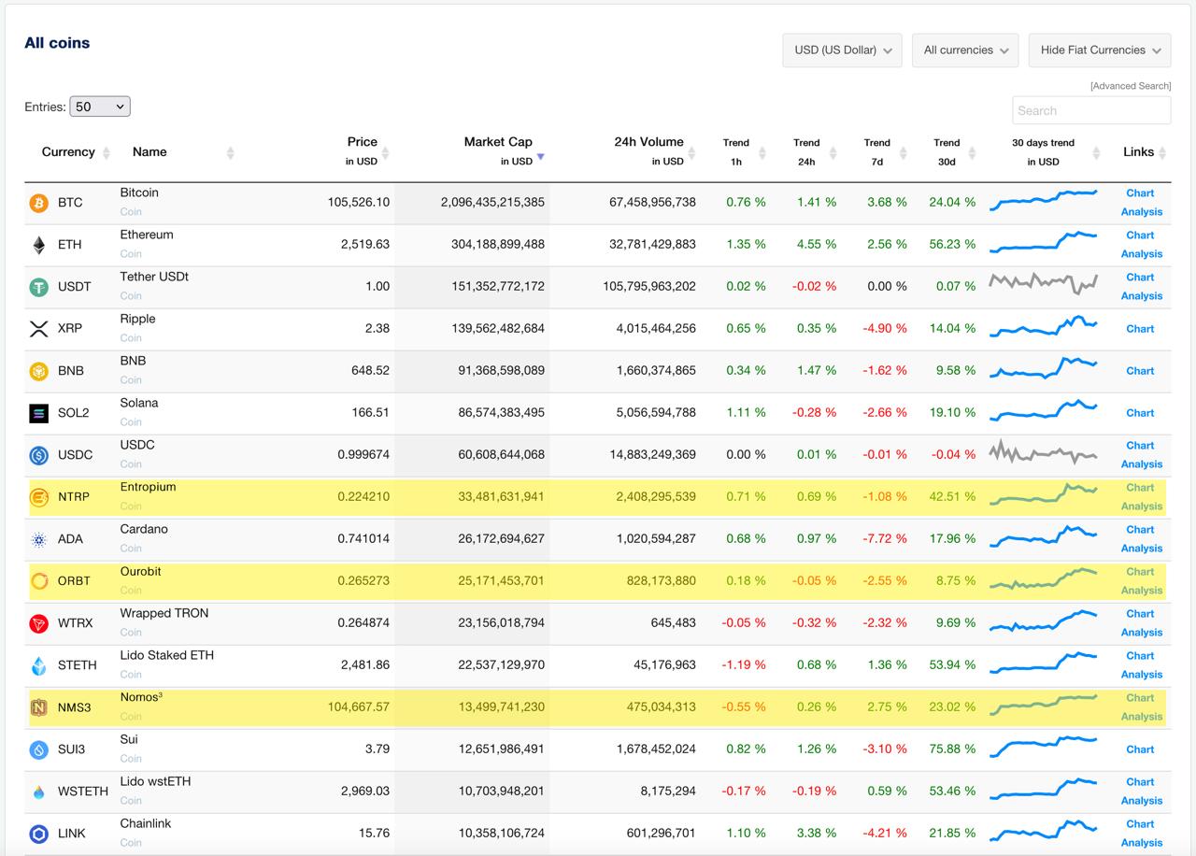Open the Entries count dropdown

[99, 107]
